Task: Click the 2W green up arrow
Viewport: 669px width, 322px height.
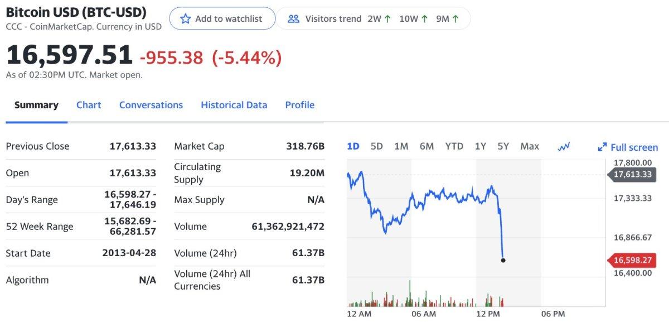Action: coord(387,19)
